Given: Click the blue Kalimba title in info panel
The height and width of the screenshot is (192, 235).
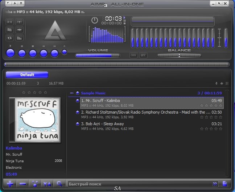Looking at the screenshot, I should [14, 148].
